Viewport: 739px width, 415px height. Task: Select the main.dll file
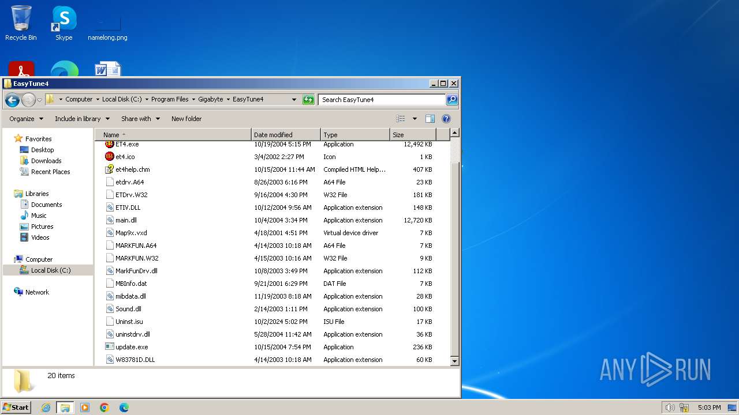click(126, 220)
